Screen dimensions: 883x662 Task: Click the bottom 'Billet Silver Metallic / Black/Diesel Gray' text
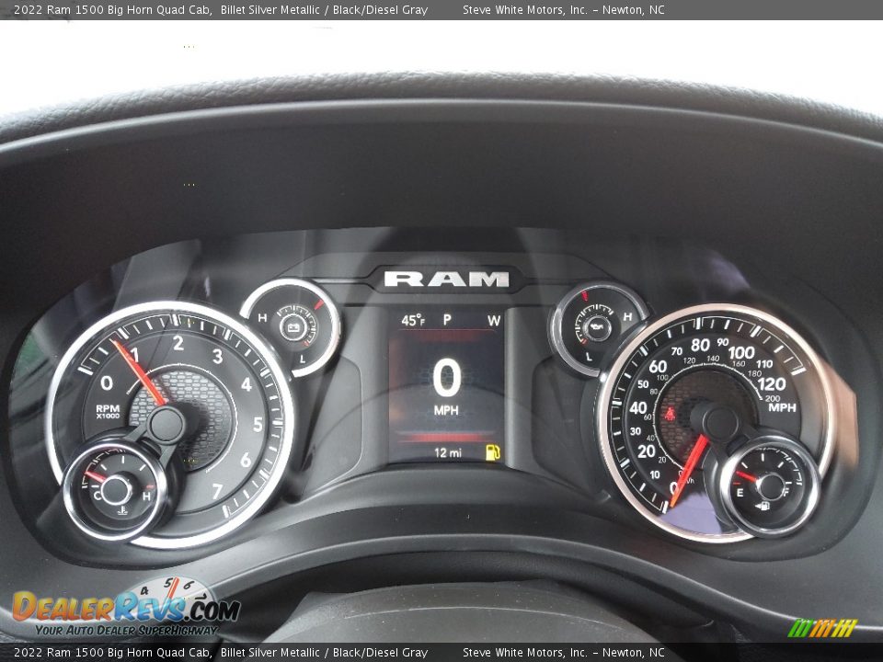click(x=324, y=653)
